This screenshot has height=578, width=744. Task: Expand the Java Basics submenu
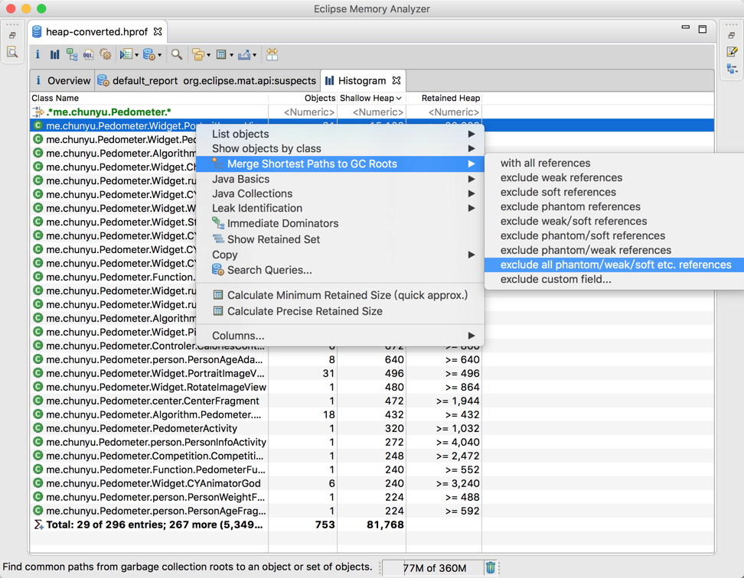[x=340, y=179]
